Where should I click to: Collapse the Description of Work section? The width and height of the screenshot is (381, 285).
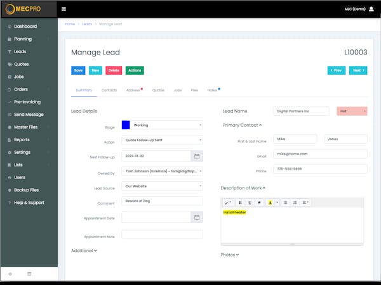[x=243, y=188]
